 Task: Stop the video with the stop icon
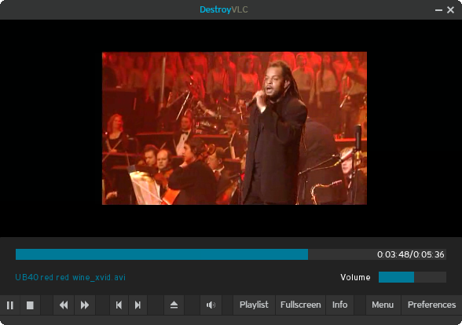[30, 305]
